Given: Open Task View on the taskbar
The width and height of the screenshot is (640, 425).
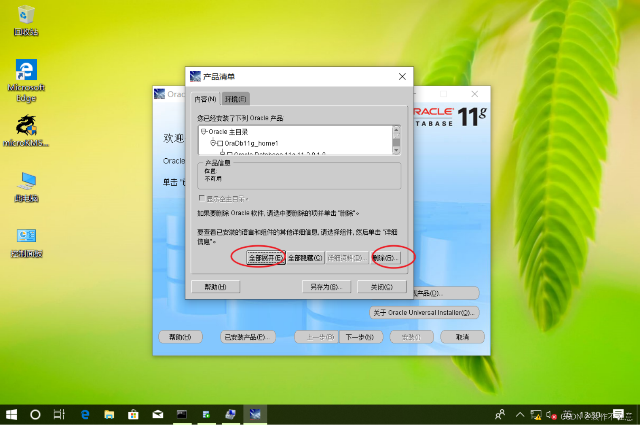Looking at the screenshot, I should [x=59, y=414].
